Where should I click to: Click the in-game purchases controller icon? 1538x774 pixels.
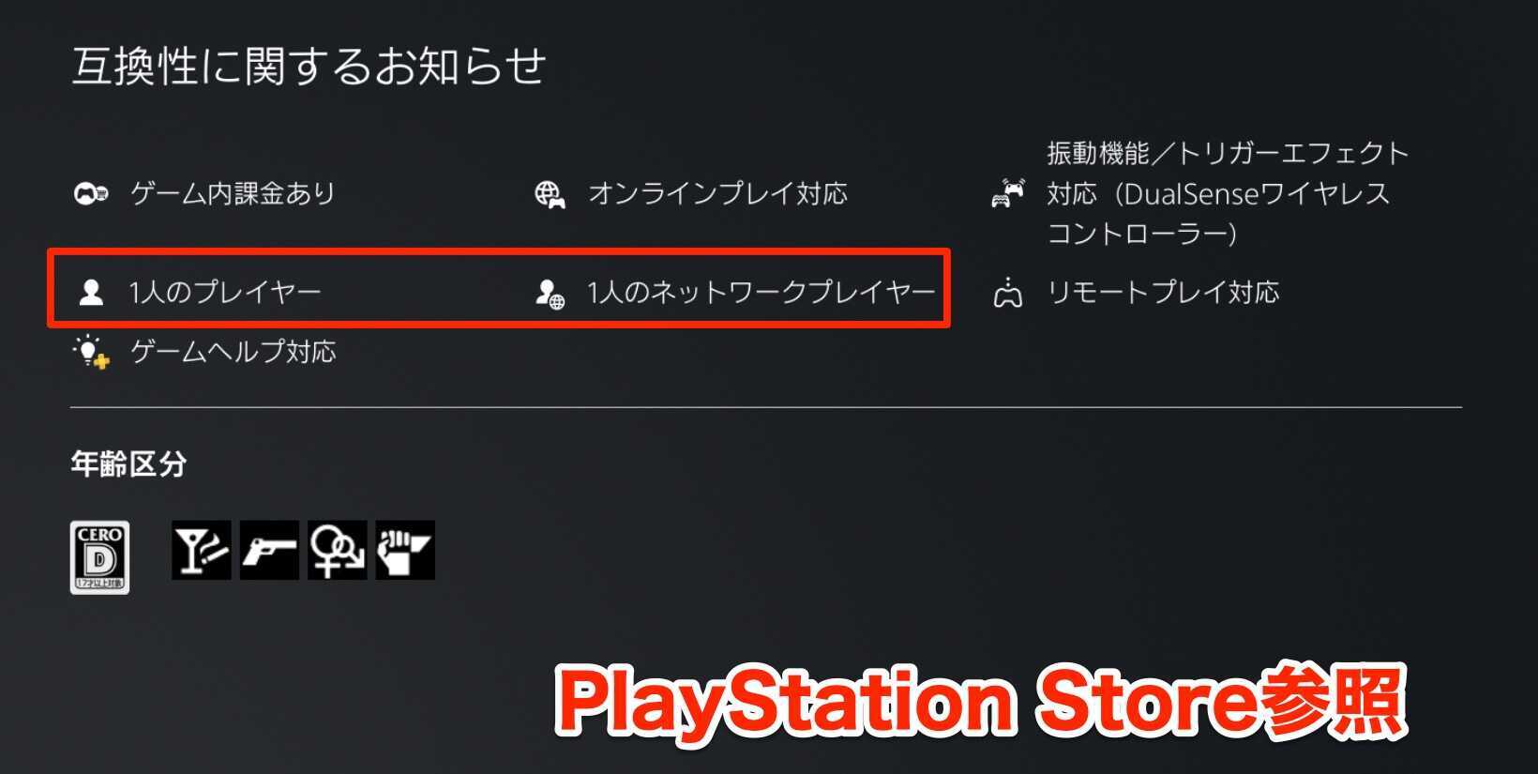(91, 194)
